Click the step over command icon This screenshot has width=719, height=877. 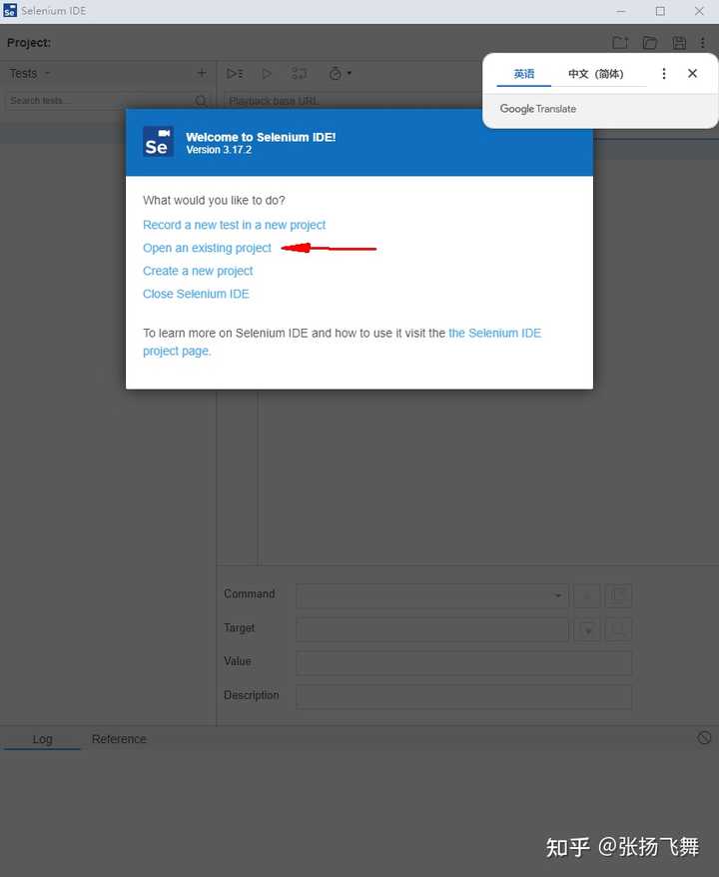pos(300,73)
